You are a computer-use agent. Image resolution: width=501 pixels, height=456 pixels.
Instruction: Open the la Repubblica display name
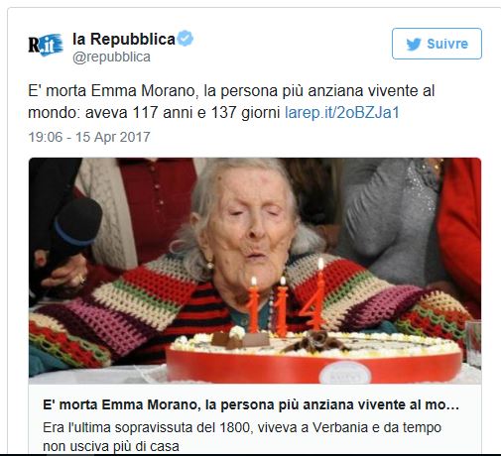coord(124,39)
